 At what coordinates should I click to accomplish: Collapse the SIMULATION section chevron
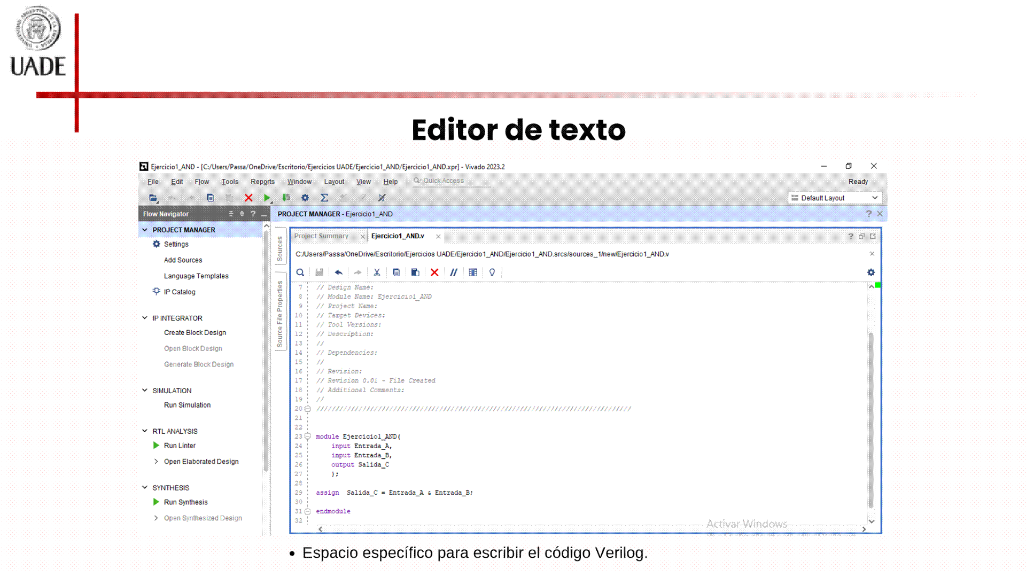[x=145, y=391]
